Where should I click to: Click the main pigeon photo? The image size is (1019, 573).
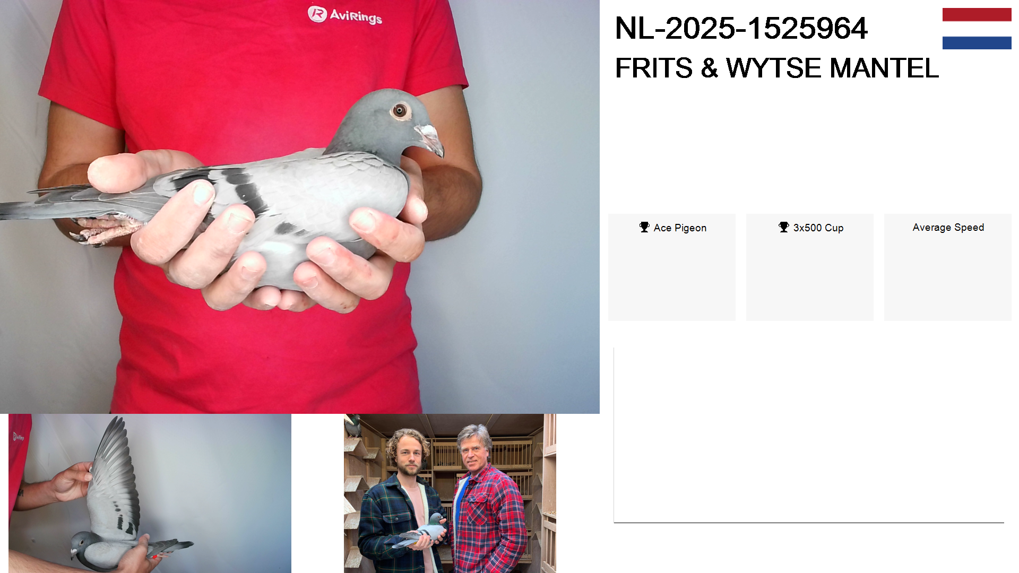click(x=300, y=207)
